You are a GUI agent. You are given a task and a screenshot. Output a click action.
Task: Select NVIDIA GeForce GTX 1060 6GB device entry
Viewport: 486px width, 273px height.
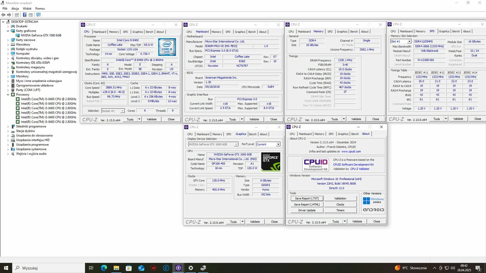41,35
